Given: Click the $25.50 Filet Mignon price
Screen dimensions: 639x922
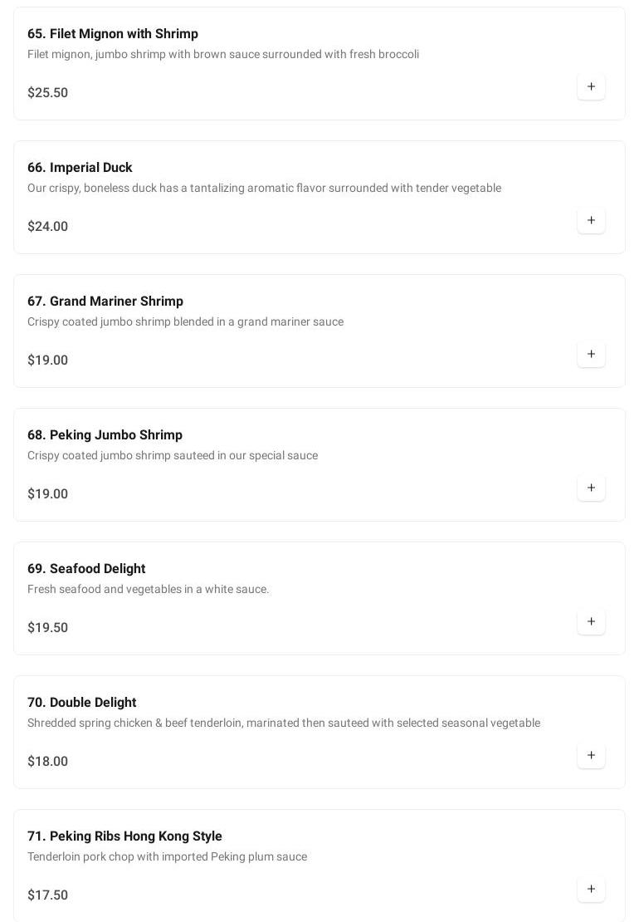Looking at the screenshot, I should (x=48, y=93).
